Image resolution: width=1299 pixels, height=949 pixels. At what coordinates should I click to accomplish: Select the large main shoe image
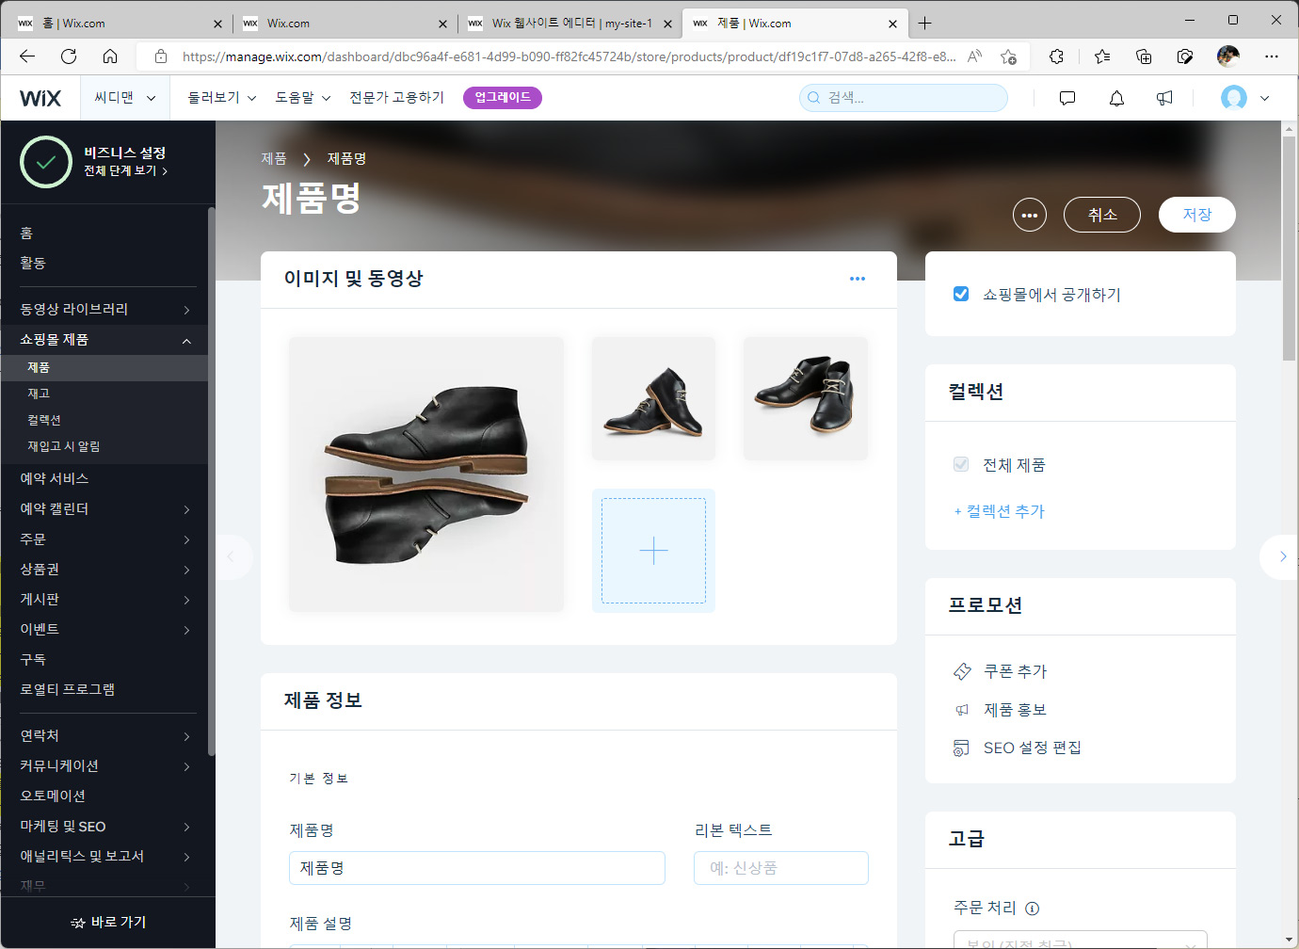point(426,474)
